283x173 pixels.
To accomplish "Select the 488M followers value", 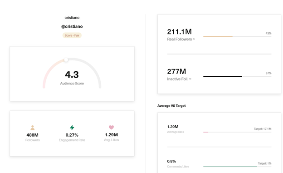I will tap(33, 135).
